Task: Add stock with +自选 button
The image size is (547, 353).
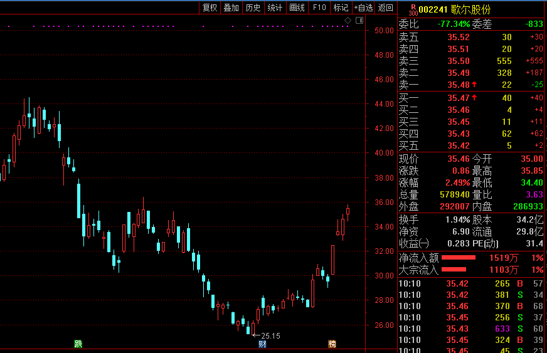Action: (x=363, y=8)
